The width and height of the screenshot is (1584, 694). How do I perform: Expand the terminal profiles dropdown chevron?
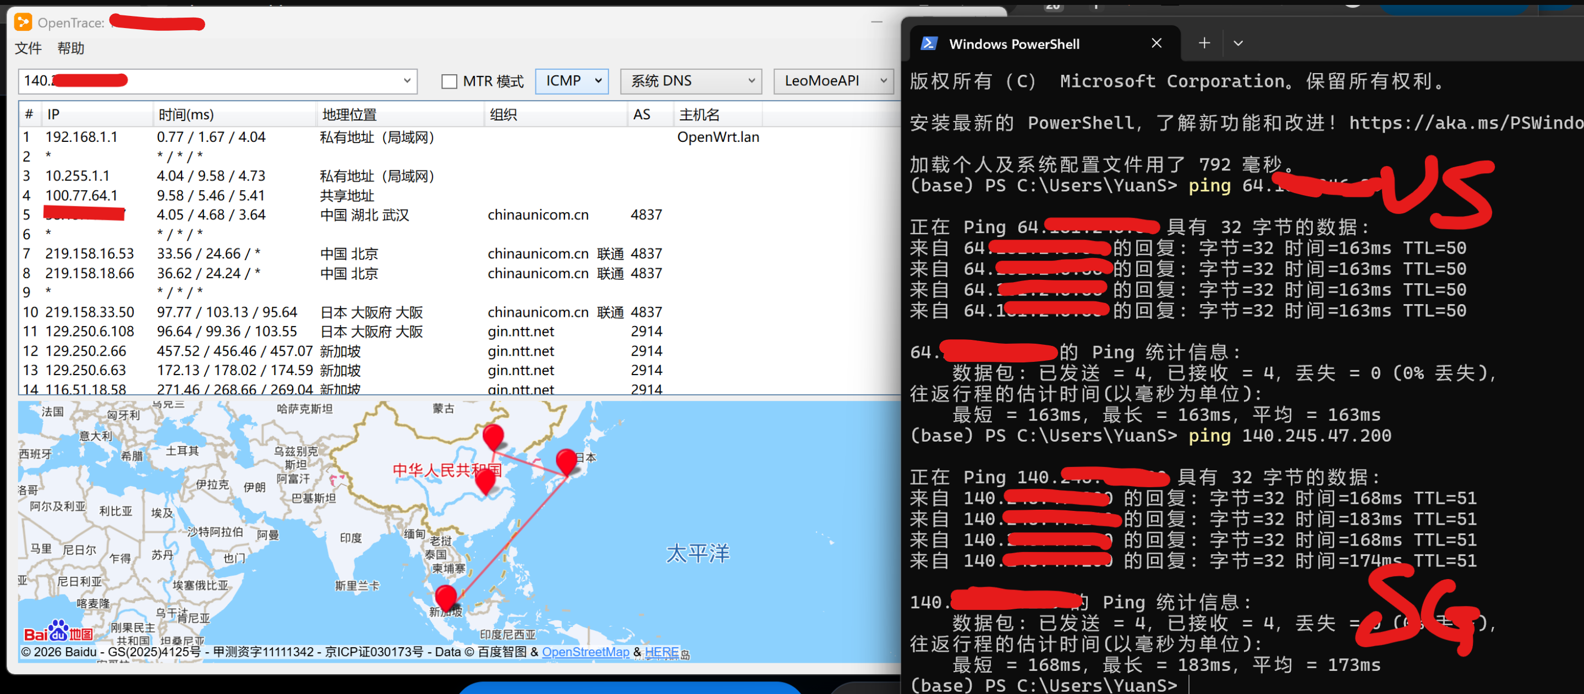(x=1238, y=43)
